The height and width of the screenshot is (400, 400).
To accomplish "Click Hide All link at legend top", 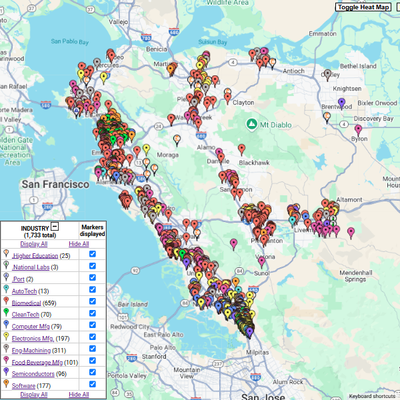I will click(x=79, y=244).
